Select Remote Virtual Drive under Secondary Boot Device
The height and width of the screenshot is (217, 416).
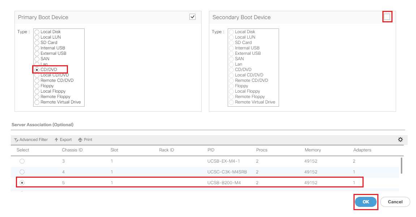231,102
